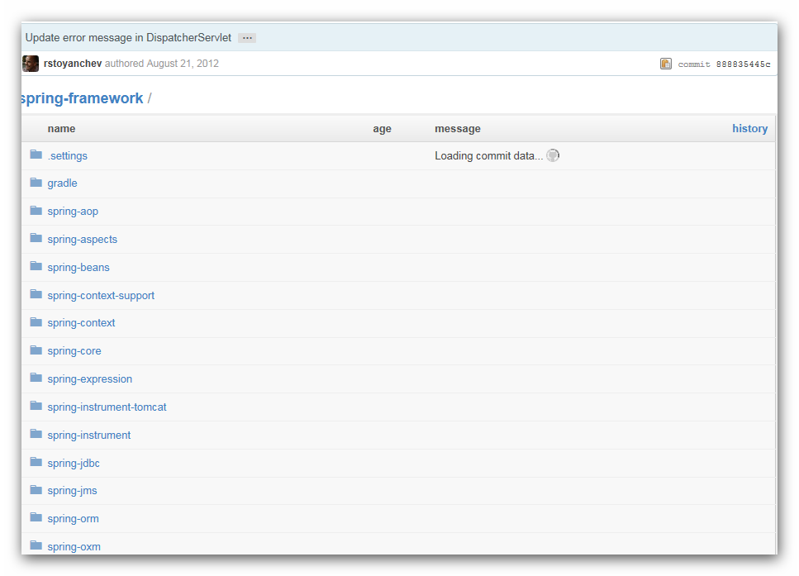Click rstoyanchev avatar image
The height and width of the screenshot is (576, 799).
[31, 64]
